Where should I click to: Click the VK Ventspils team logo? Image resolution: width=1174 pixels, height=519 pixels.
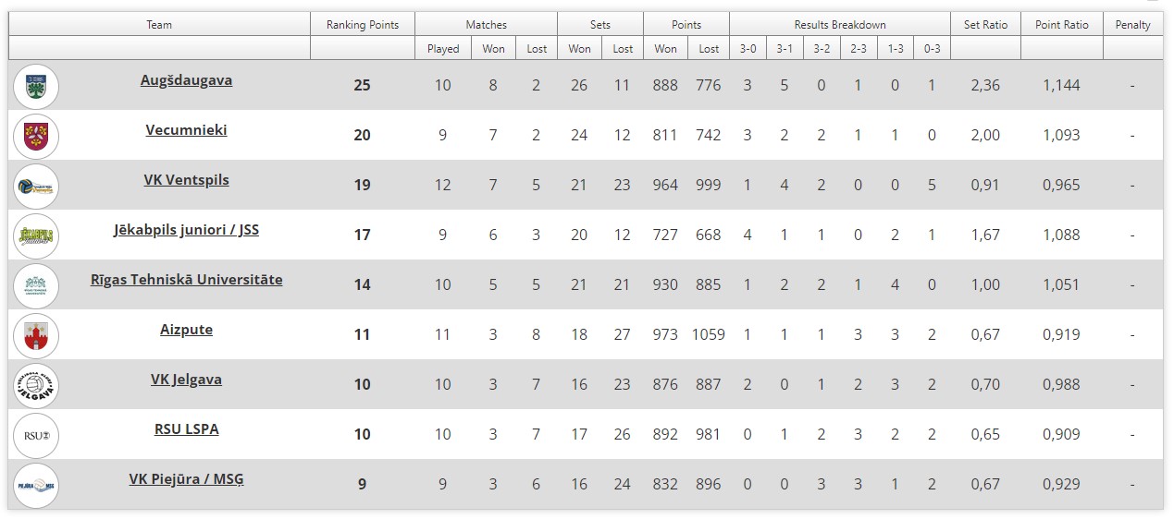36,186
